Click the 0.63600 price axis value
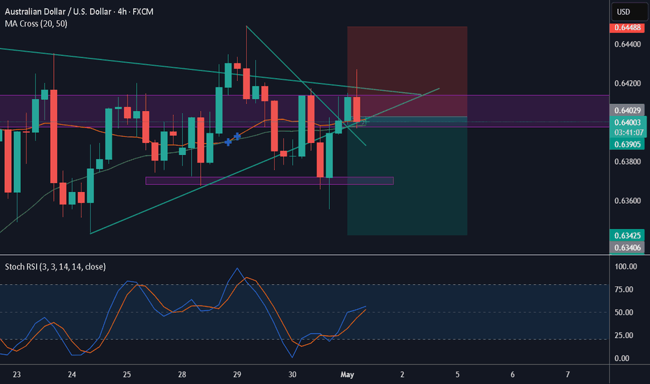The width and height of the screenshot is (650, 384). pyautogui.click(x=627, y=201)
